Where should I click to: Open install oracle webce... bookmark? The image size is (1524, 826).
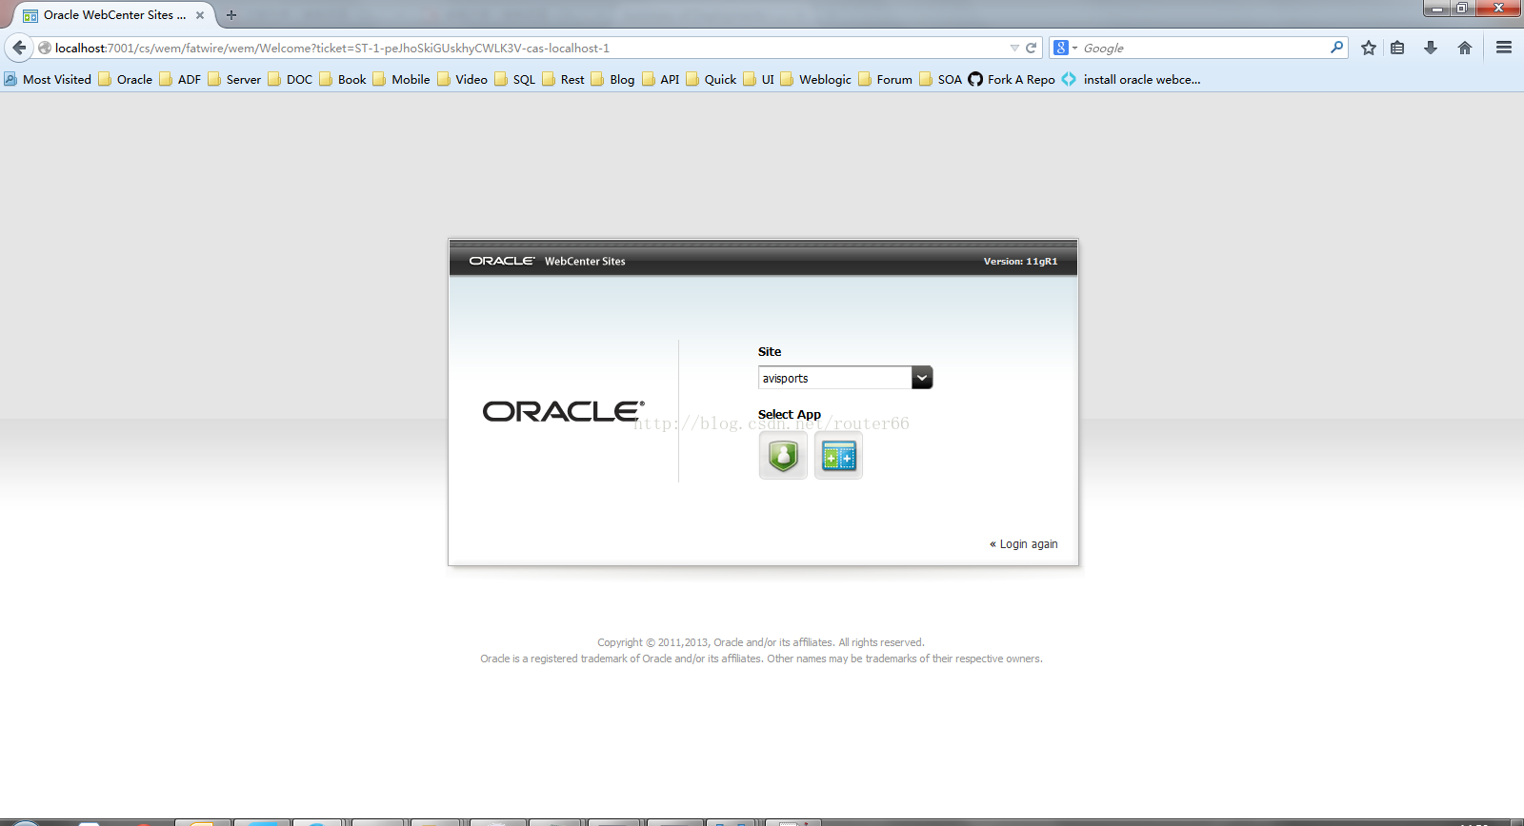point(1132,79)
